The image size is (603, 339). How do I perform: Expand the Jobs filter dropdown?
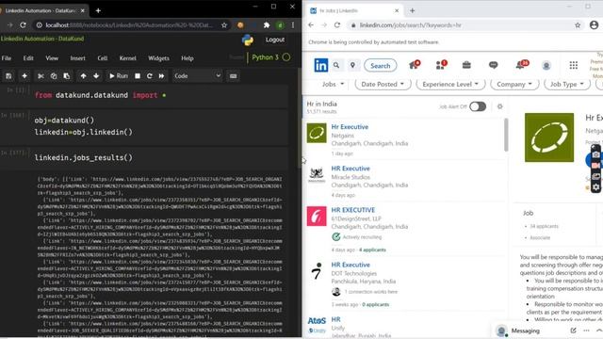click(333, 84)
